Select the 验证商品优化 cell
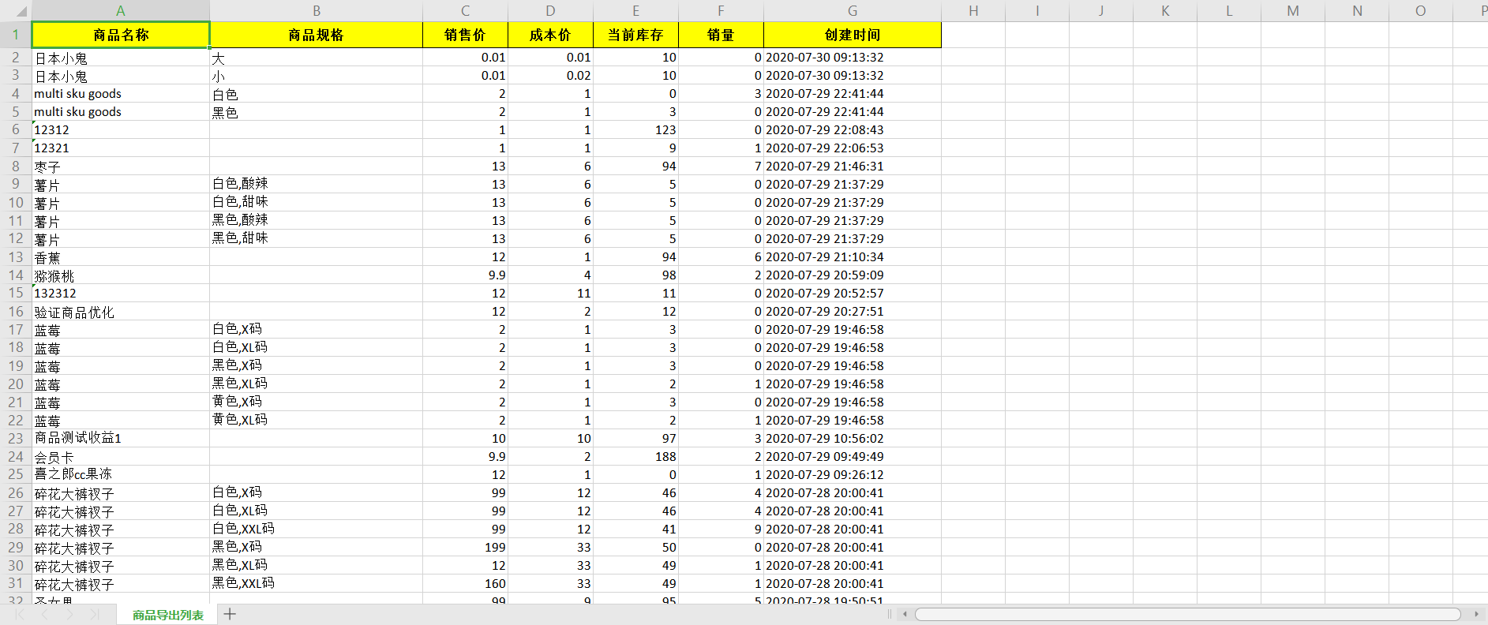This screenshot has height=625, width=1488. [121, 311]
